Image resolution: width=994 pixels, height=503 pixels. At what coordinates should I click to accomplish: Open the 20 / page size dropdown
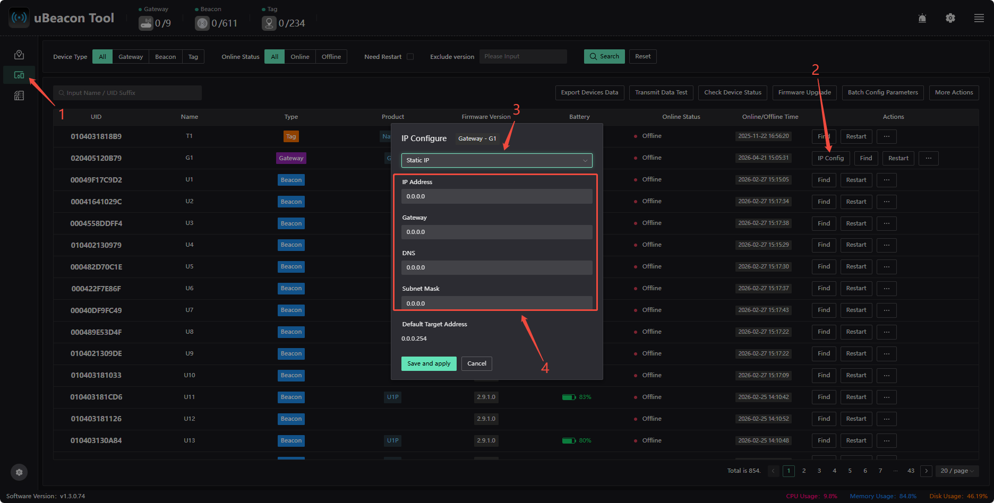[957, 471]
